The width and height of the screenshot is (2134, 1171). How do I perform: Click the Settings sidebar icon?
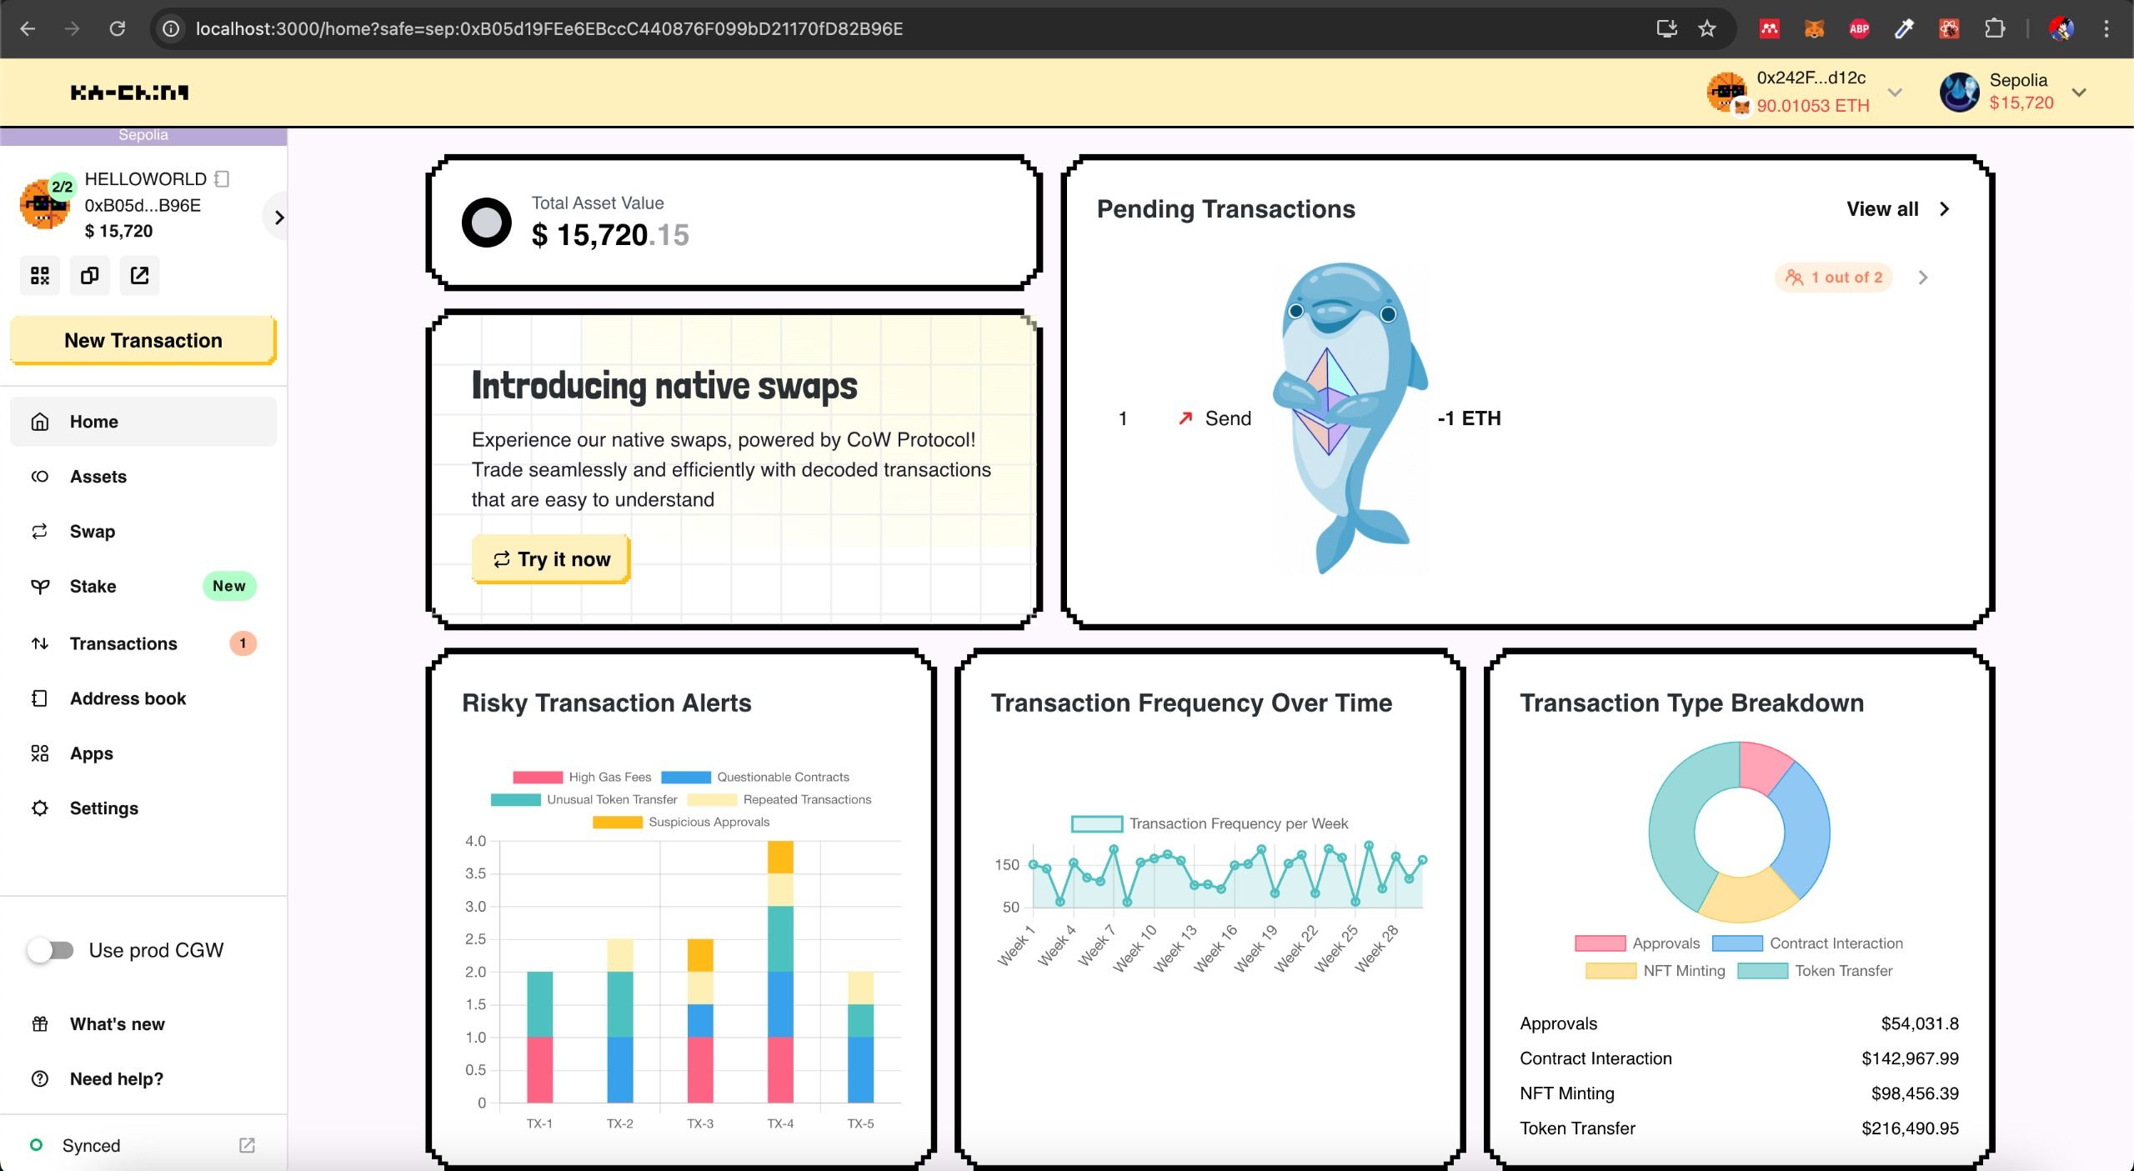[x=39, y=808]
